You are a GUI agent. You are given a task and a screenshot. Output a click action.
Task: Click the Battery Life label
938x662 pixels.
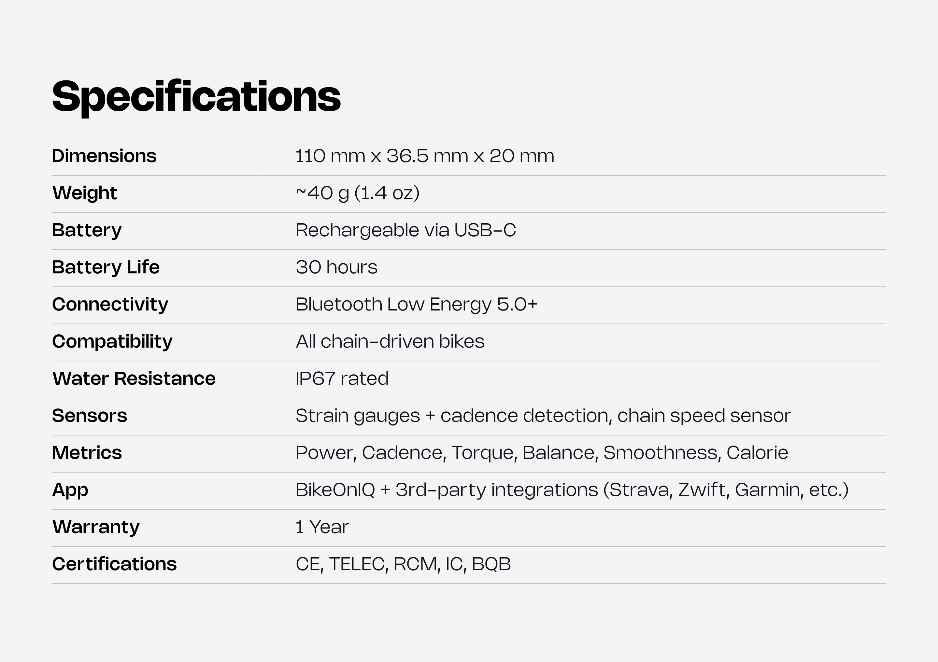(x=106, y=267)
